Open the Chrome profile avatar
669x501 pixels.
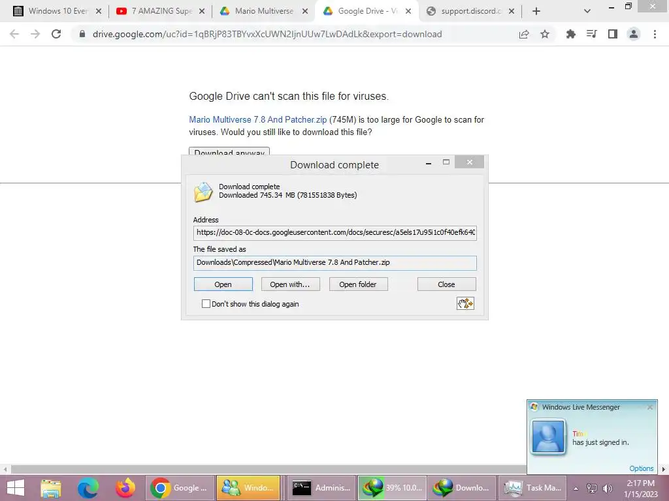pos(634,34)
